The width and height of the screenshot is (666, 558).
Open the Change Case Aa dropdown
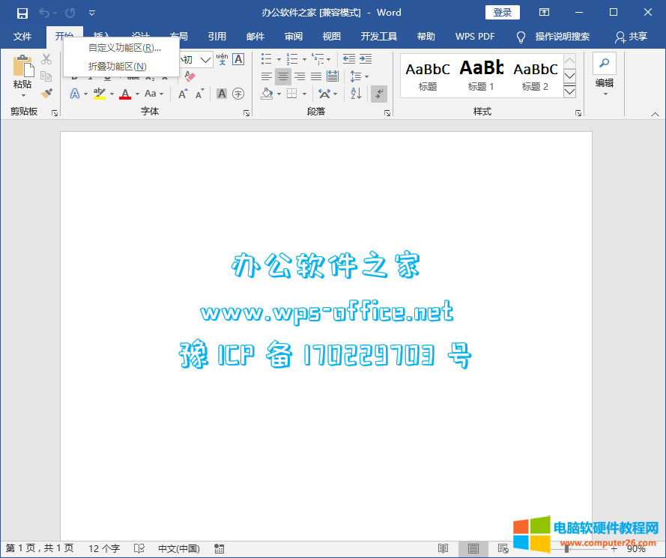(x=152, y=92)
